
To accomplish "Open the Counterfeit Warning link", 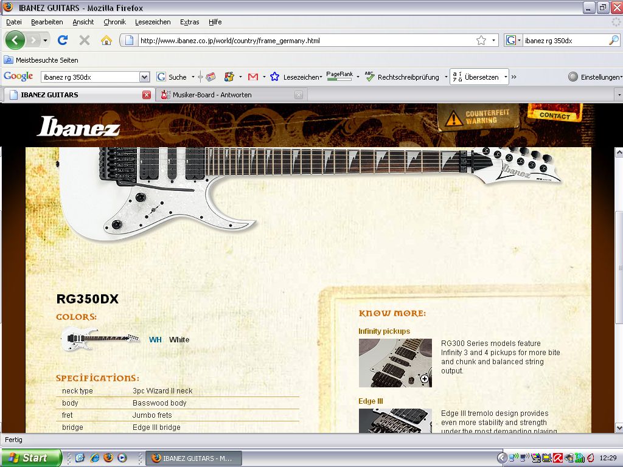I will pyautogui.click(x=478, y=117).
